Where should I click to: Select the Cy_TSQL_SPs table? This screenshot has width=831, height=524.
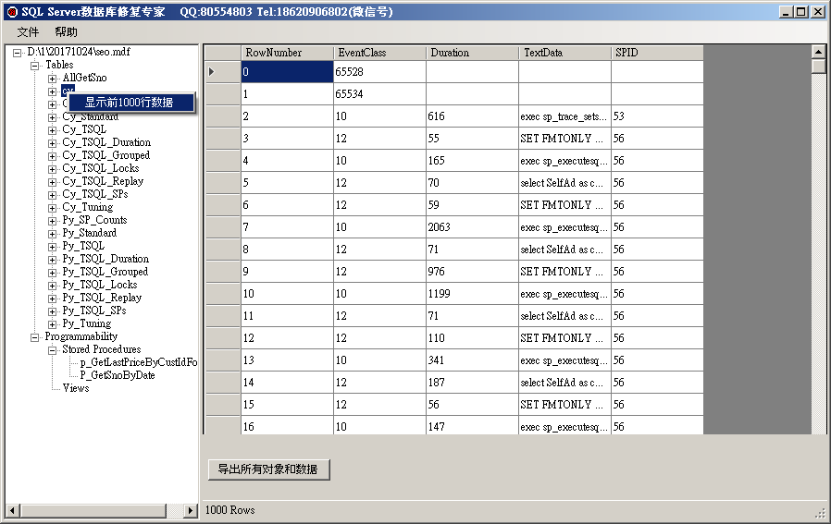tap(95, 194)
